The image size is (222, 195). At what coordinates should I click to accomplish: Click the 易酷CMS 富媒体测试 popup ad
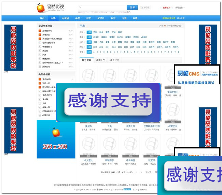(197, 75)
